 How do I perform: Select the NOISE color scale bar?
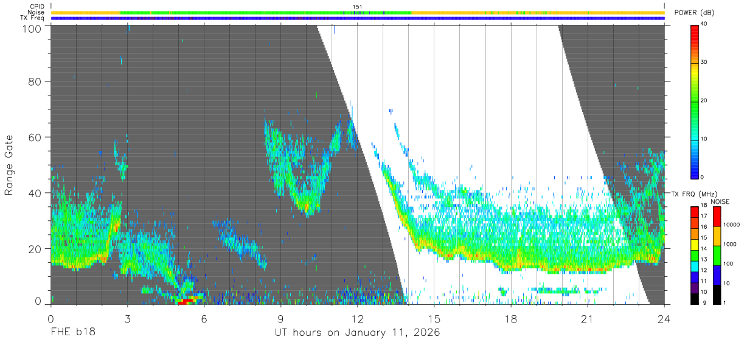coord(717,255)
